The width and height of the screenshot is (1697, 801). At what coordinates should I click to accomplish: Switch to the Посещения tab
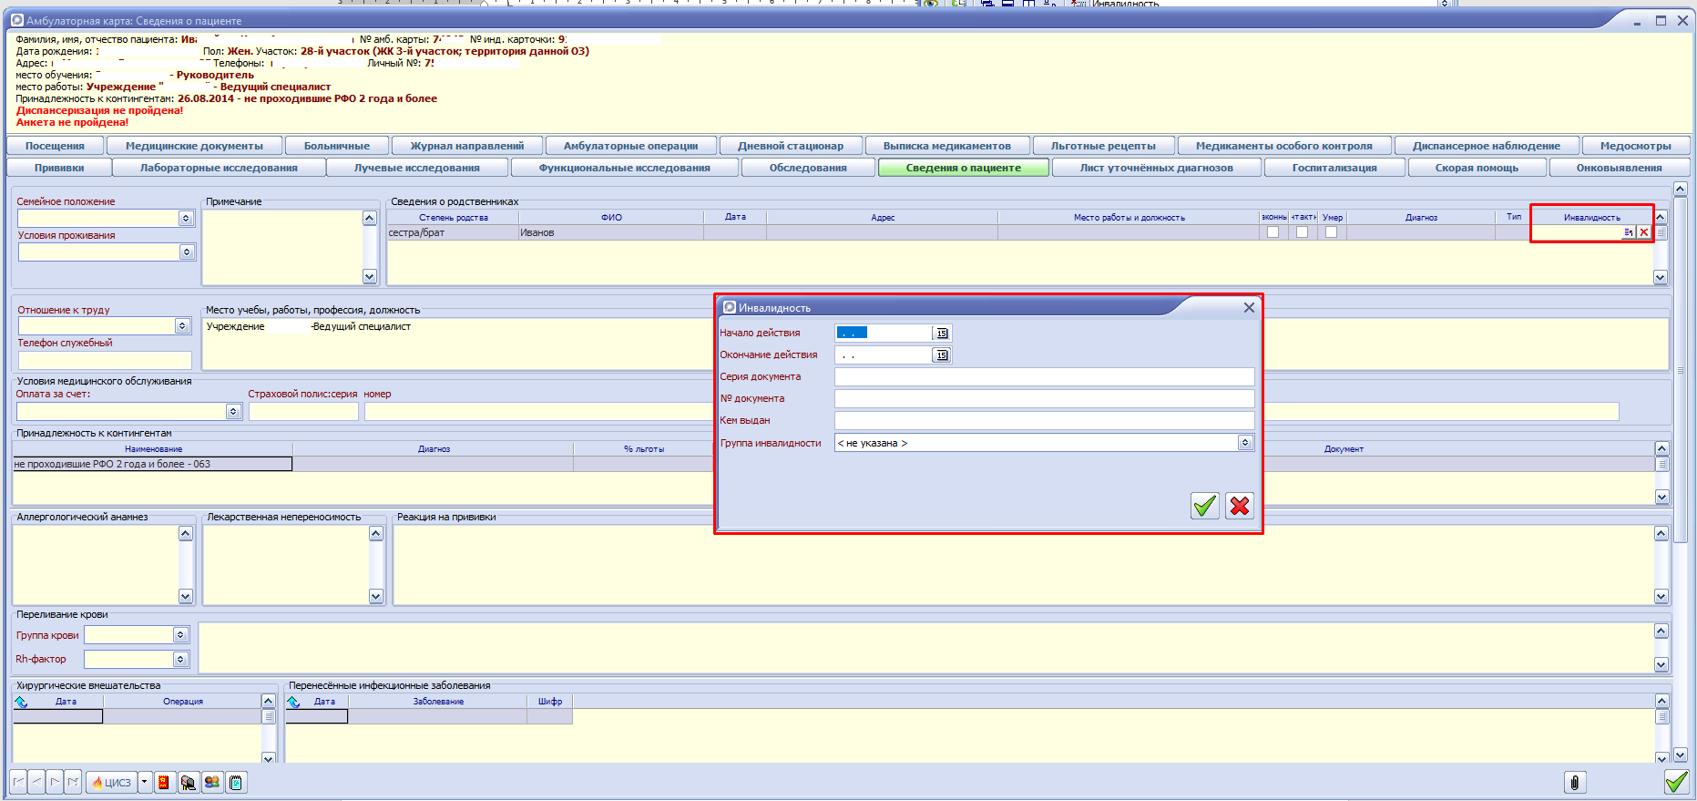[55, 146]
